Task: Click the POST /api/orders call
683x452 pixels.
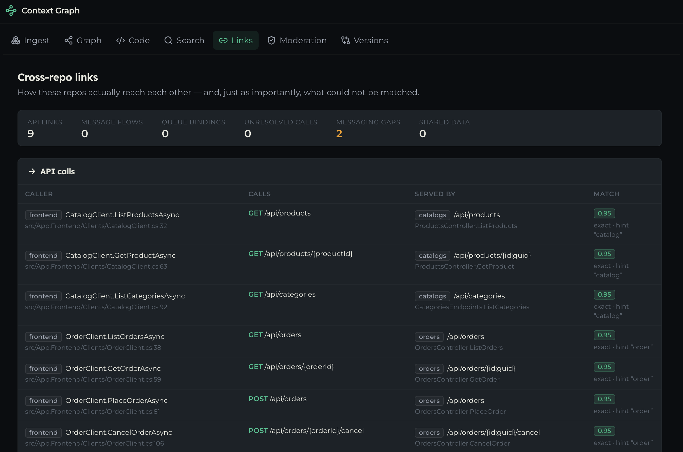Action: pos(277,399)
